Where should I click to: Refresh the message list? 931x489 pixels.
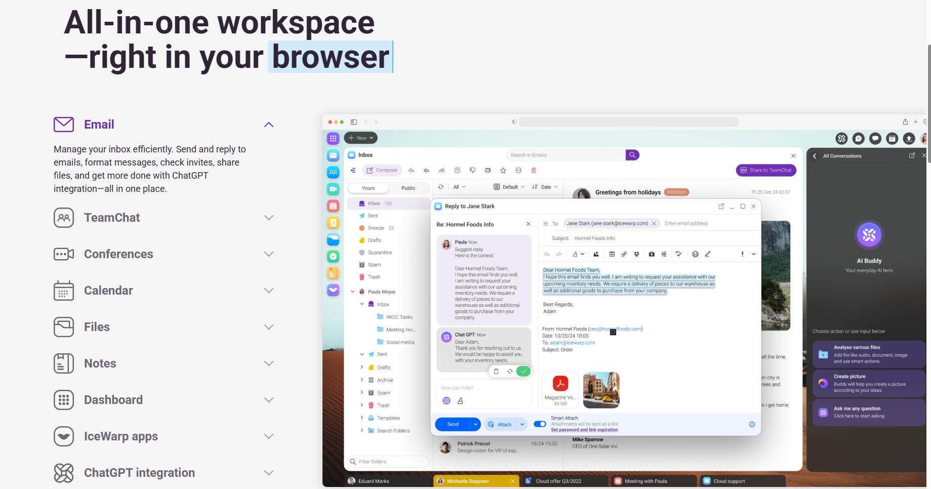pyautogui.click(x=441, y=187)
